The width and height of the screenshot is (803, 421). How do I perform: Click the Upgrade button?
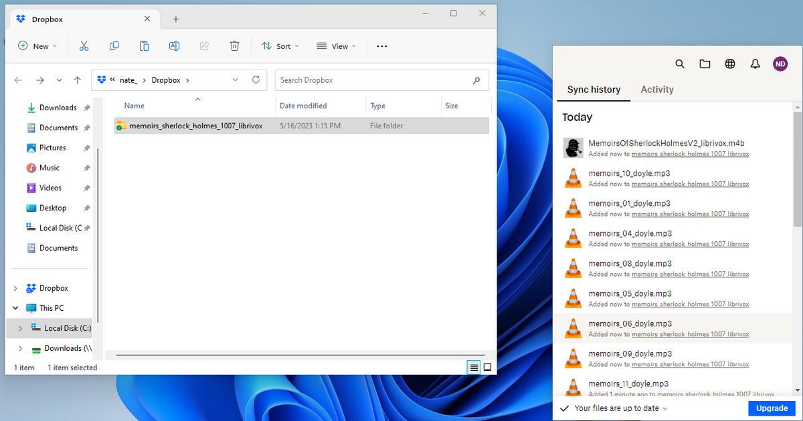coord(772,408)
